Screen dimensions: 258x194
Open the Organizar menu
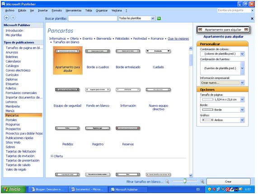102,10
